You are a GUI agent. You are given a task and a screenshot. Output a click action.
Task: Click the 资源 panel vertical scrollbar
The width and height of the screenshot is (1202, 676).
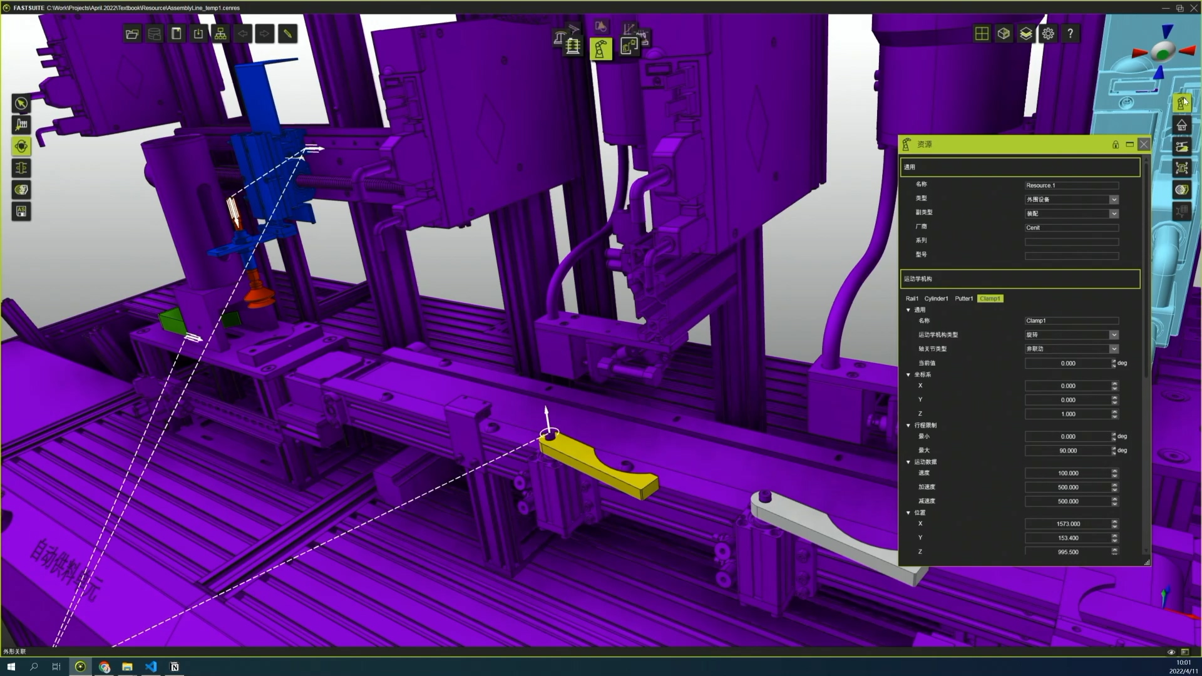(x=1146, y=269)
